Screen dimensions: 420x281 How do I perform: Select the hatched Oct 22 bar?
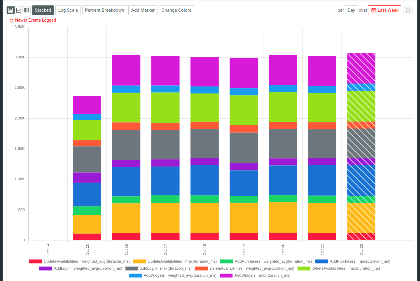click(361, 146)
